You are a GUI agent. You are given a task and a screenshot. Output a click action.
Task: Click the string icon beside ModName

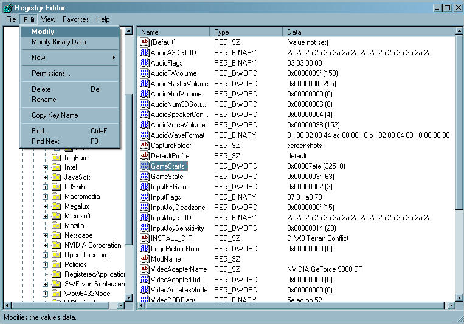[144, 258]
